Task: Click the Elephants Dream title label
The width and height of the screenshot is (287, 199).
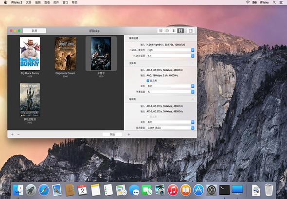Action: [65, 73]
